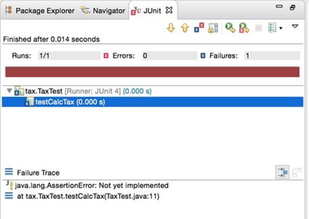This screenshot has height=219, width=309.
Task: Switch to the Package Explorer tab
Action: click(x=40, y=10)
